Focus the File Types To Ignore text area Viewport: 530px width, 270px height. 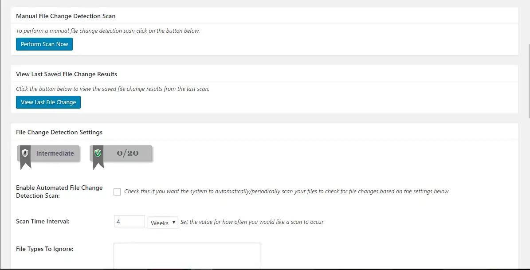pos(187,256)
